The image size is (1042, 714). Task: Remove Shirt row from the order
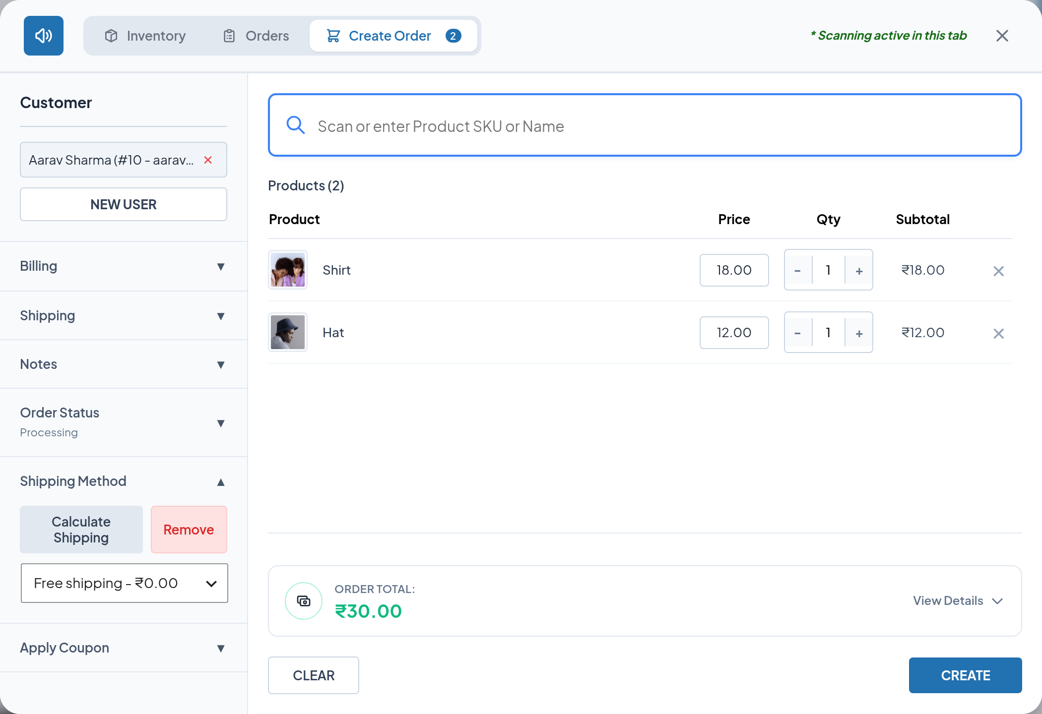[x=998, y=271]
